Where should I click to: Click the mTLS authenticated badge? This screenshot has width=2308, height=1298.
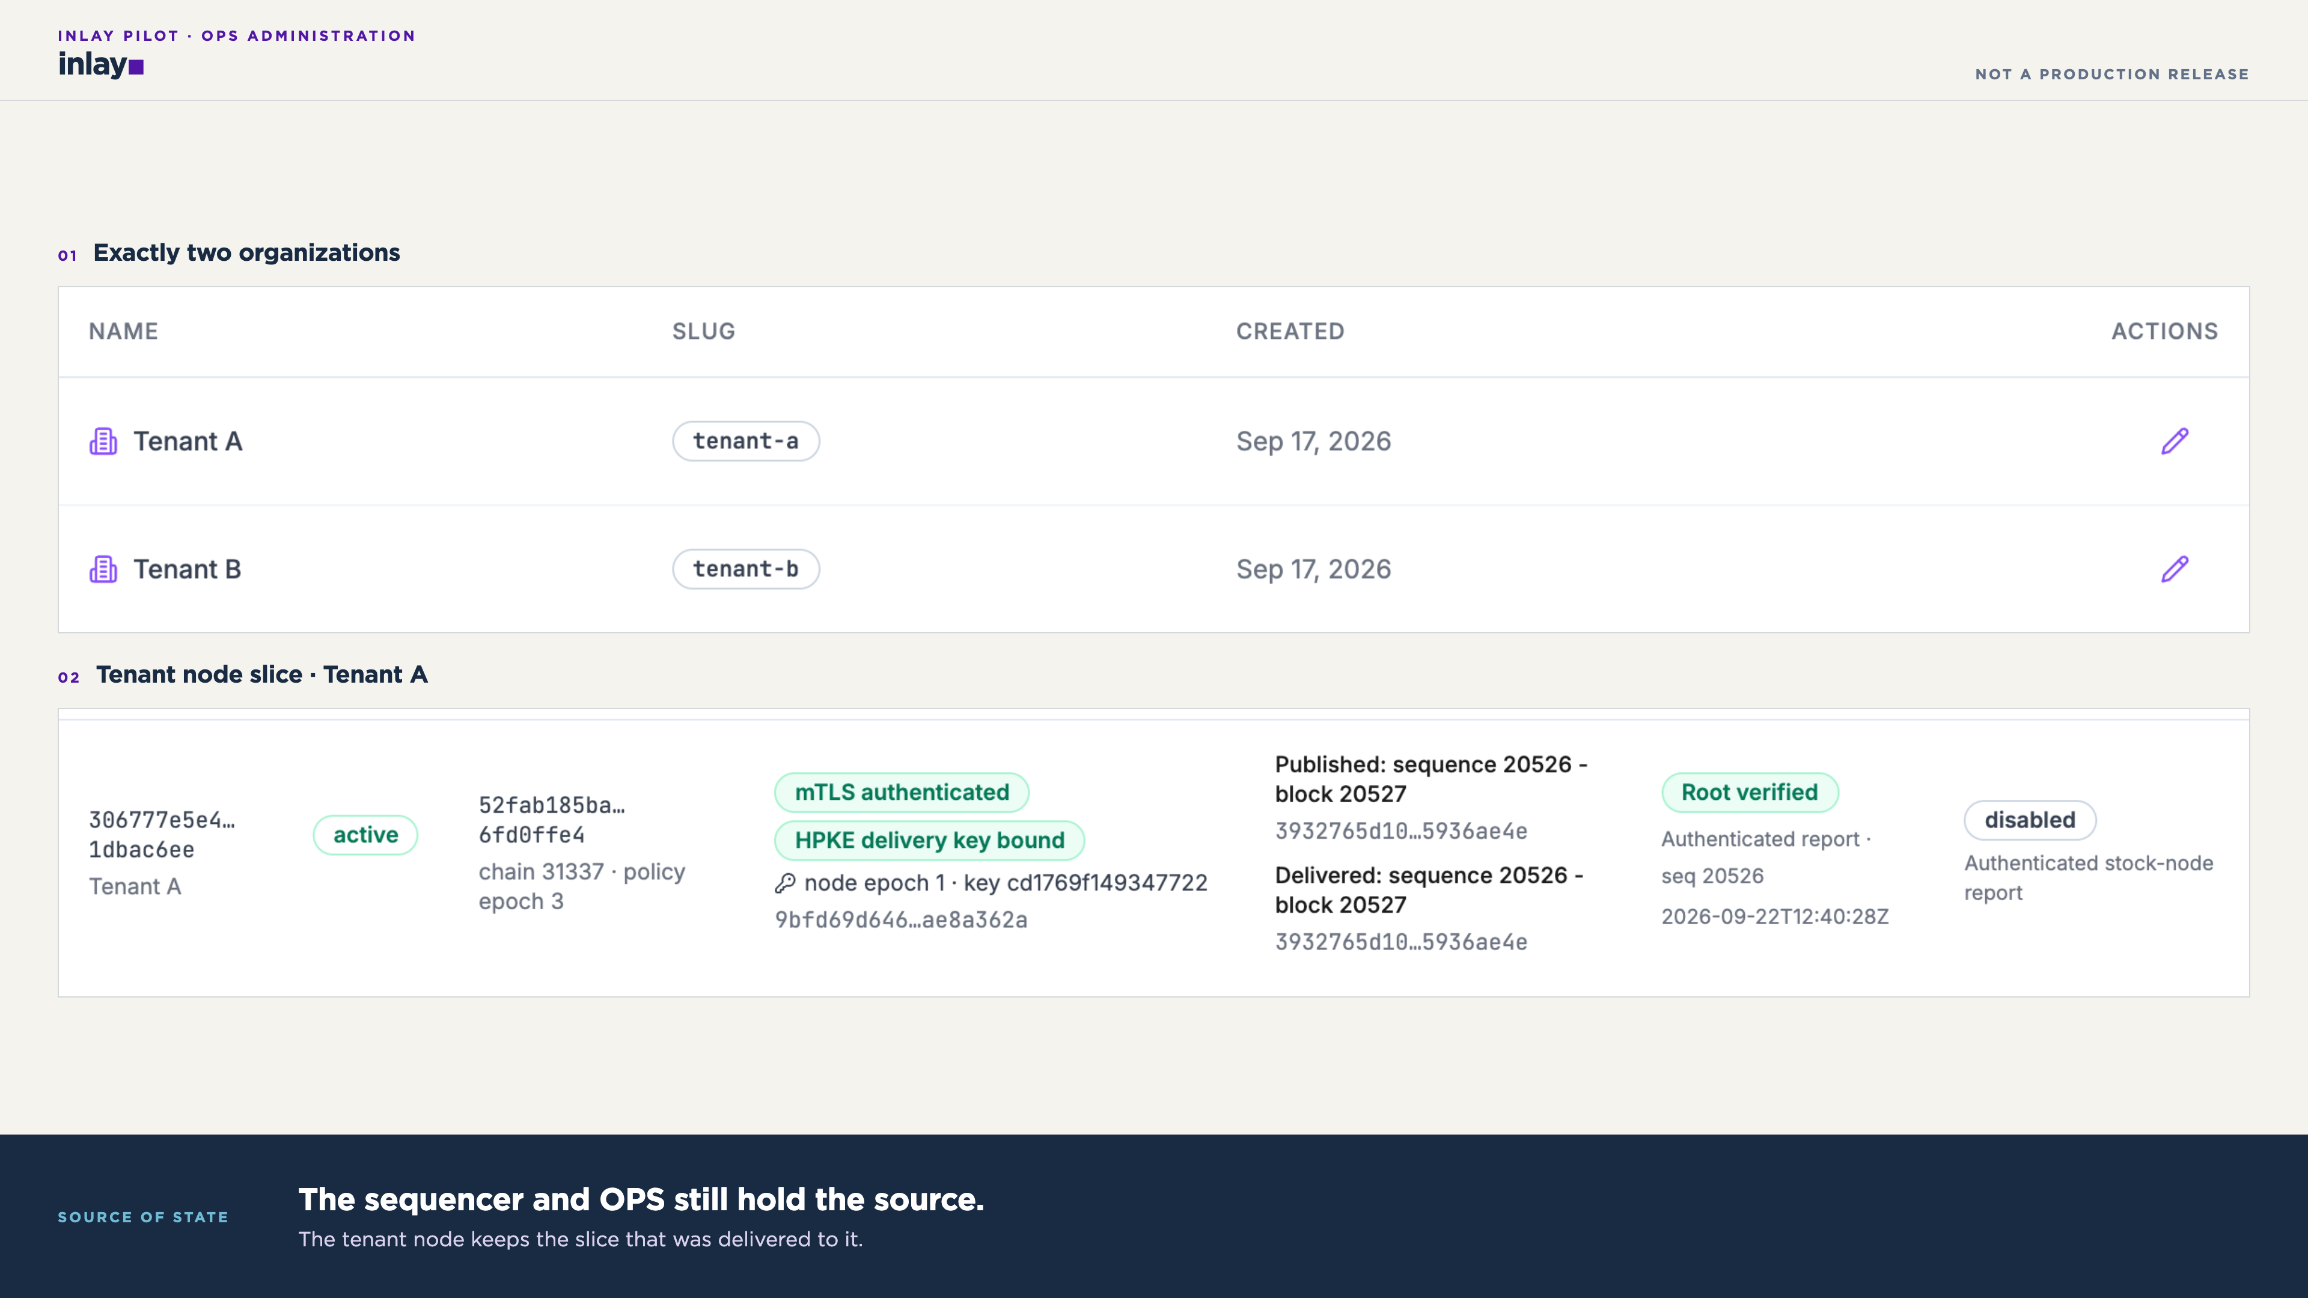click(902, 793)
